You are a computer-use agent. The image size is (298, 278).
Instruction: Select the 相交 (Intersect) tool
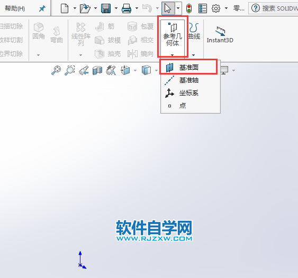140,40
